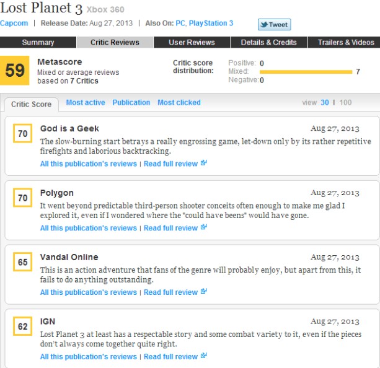Viewport: 380px width, 368px height.
Task: View all IGN reviews
Action: [89, 357]
